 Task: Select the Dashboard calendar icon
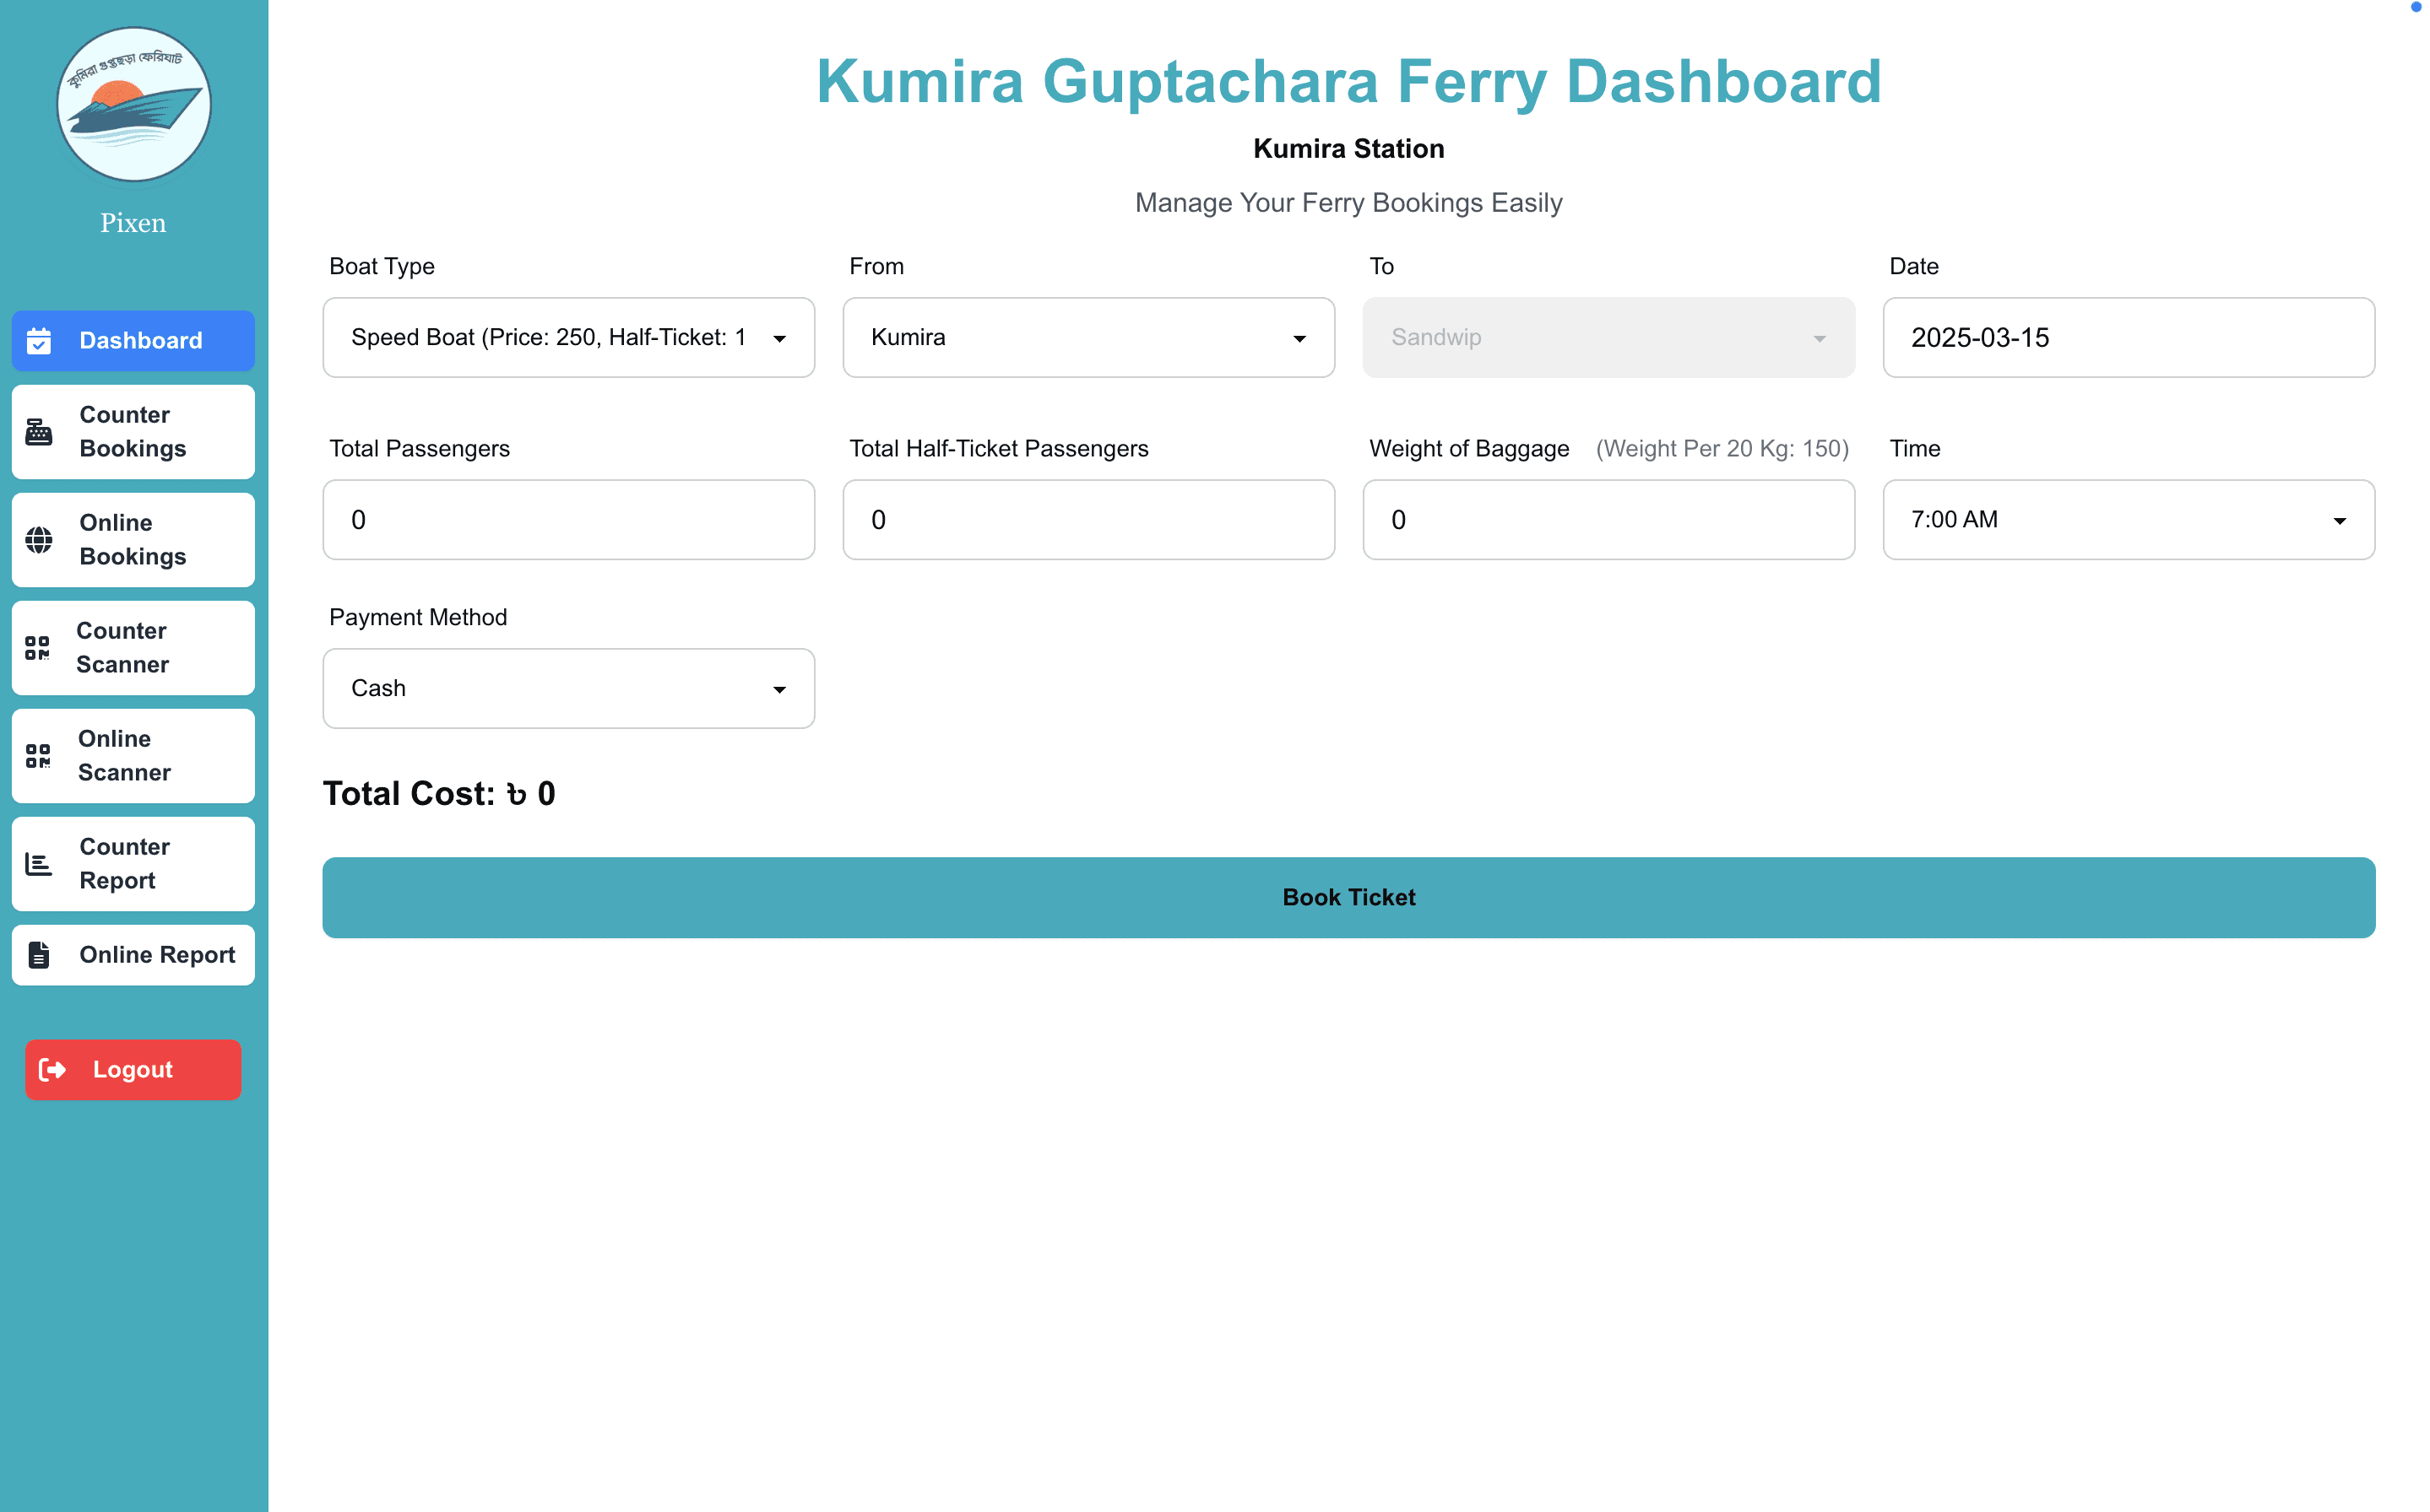(39, 341)
